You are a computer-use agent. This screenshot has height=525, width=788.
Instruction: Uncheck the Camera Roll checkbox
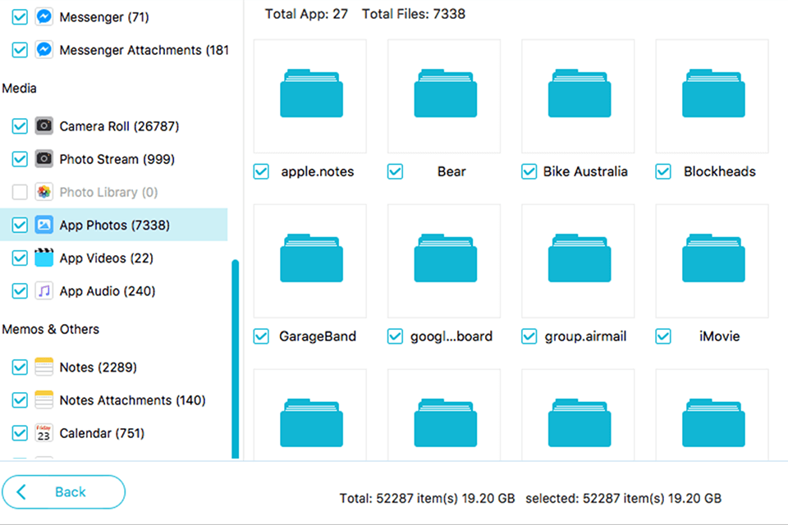20,126
